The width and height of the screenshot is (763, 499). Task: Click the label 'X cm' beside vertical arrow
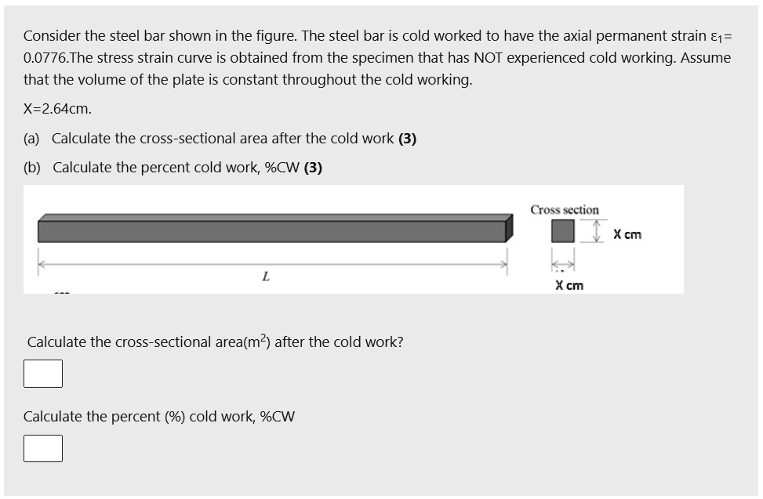[627, 233]
